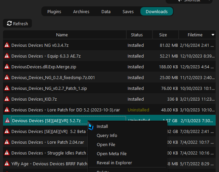
Task: Select Lore Patch for DD 5.2 (2023-10-3).rar
Action: 65,110
